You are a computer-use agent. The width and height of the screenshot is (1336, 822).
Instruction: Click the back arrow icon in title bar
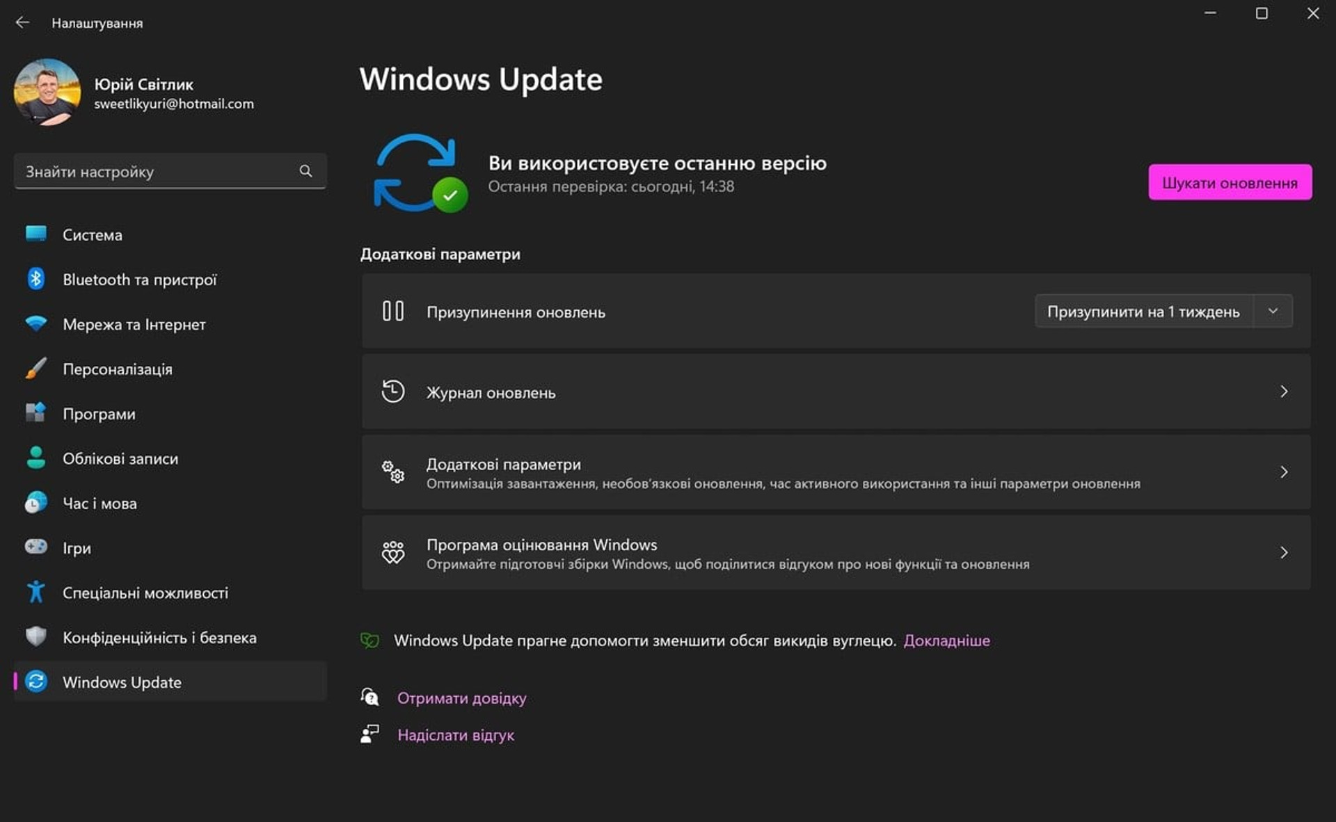(22, 22)
